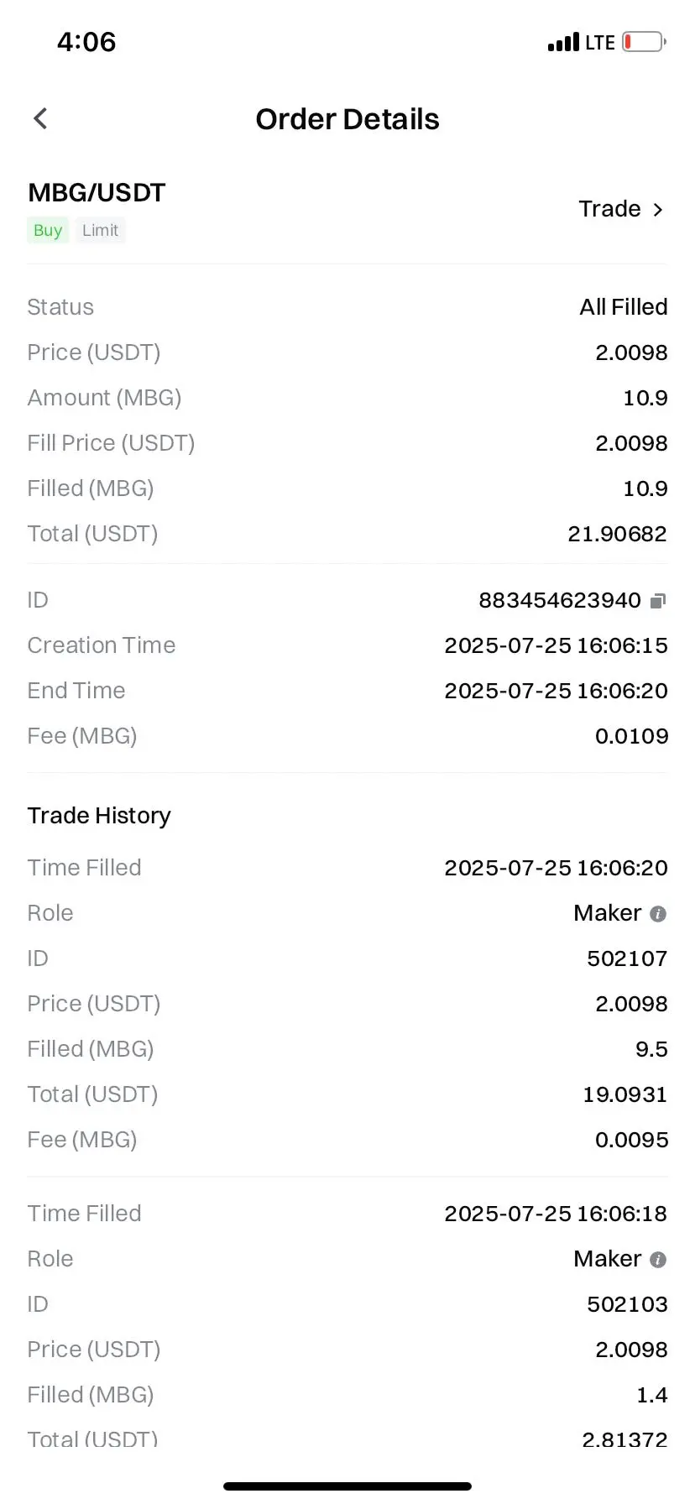
Task: Tap Total (USDT) value 21.90682
Action: coord(617,534)
